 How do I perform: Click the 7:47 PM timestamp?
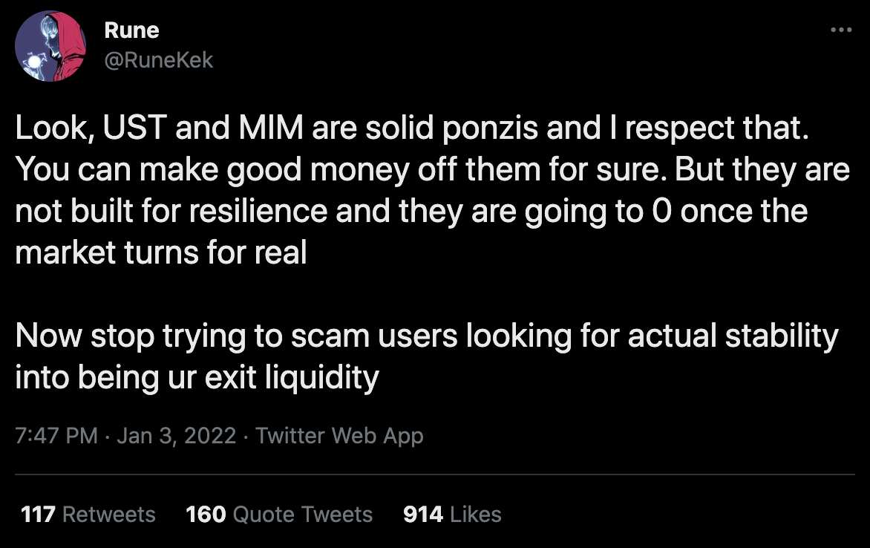click(56, 435)
